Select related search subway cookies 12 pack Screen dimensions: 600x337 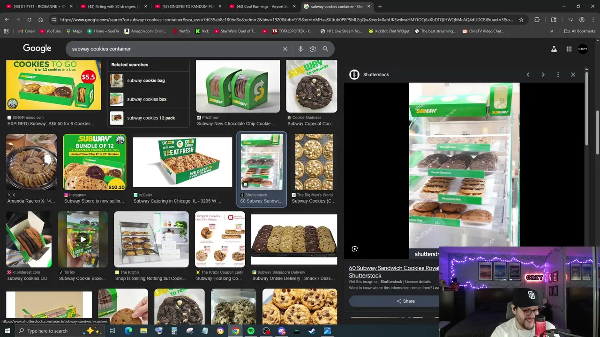click(149, 118)
